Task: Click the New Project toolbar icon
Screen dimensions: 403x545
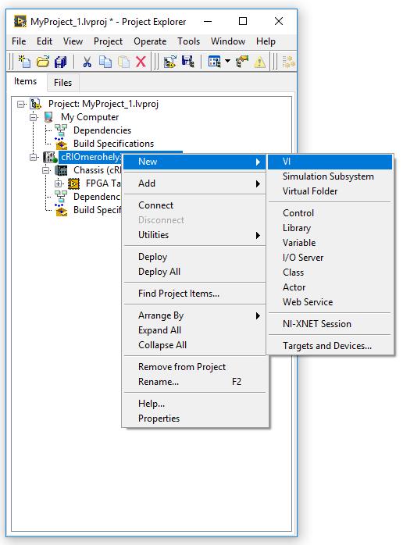Action: point(24,62)
